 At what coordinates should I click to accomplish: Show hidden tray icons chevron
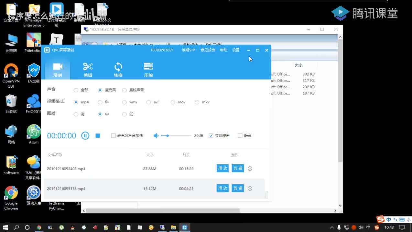click(332, 227)
